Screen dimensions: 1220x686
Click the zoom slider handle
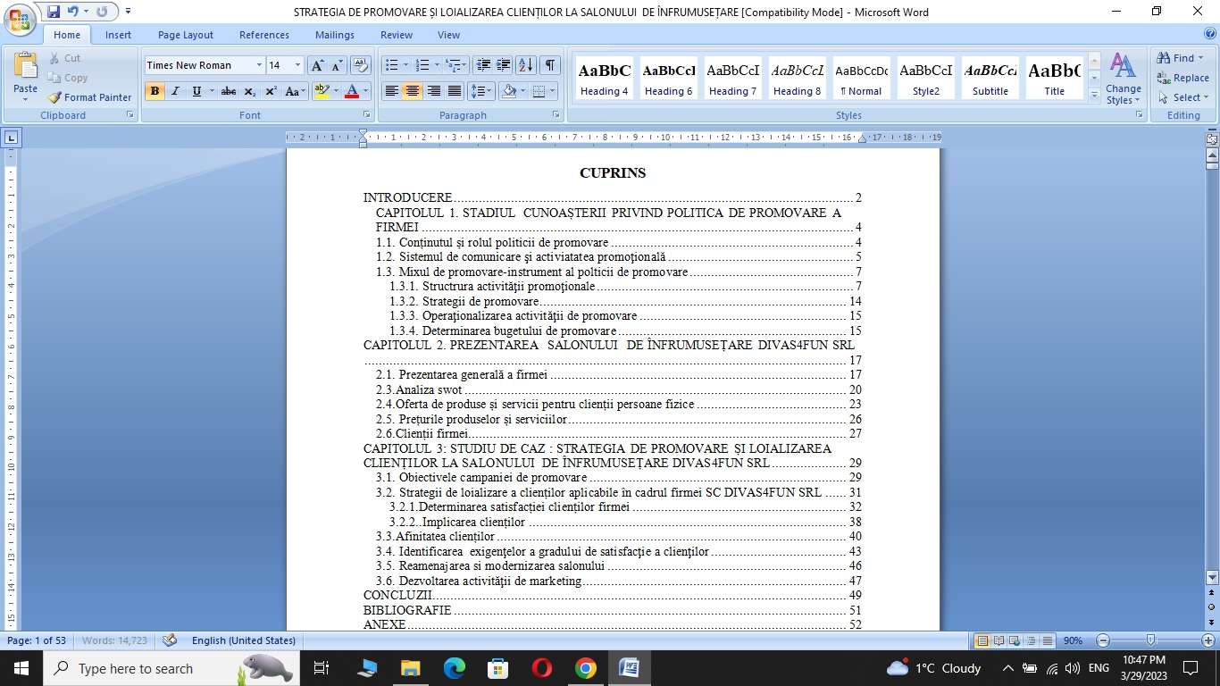coord(1150,640)
